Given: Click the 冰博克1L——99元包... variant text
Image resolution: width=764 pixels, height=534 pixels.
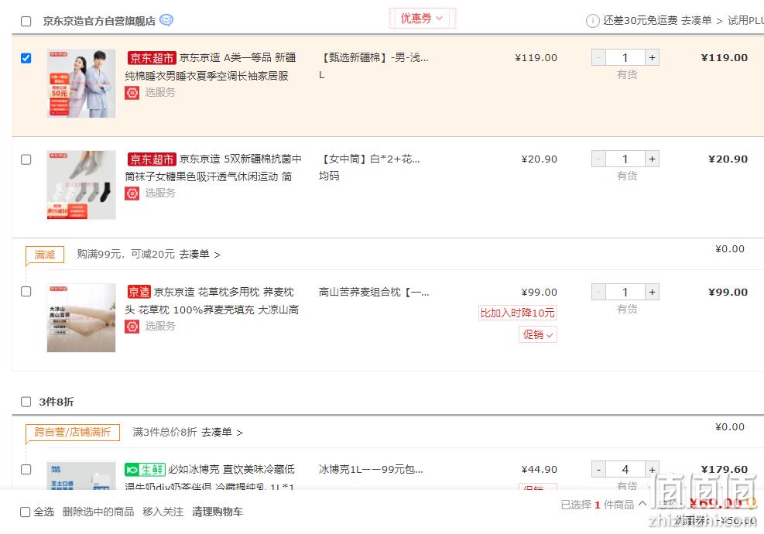Looking at the screenshot, I should tap(371, 470).
